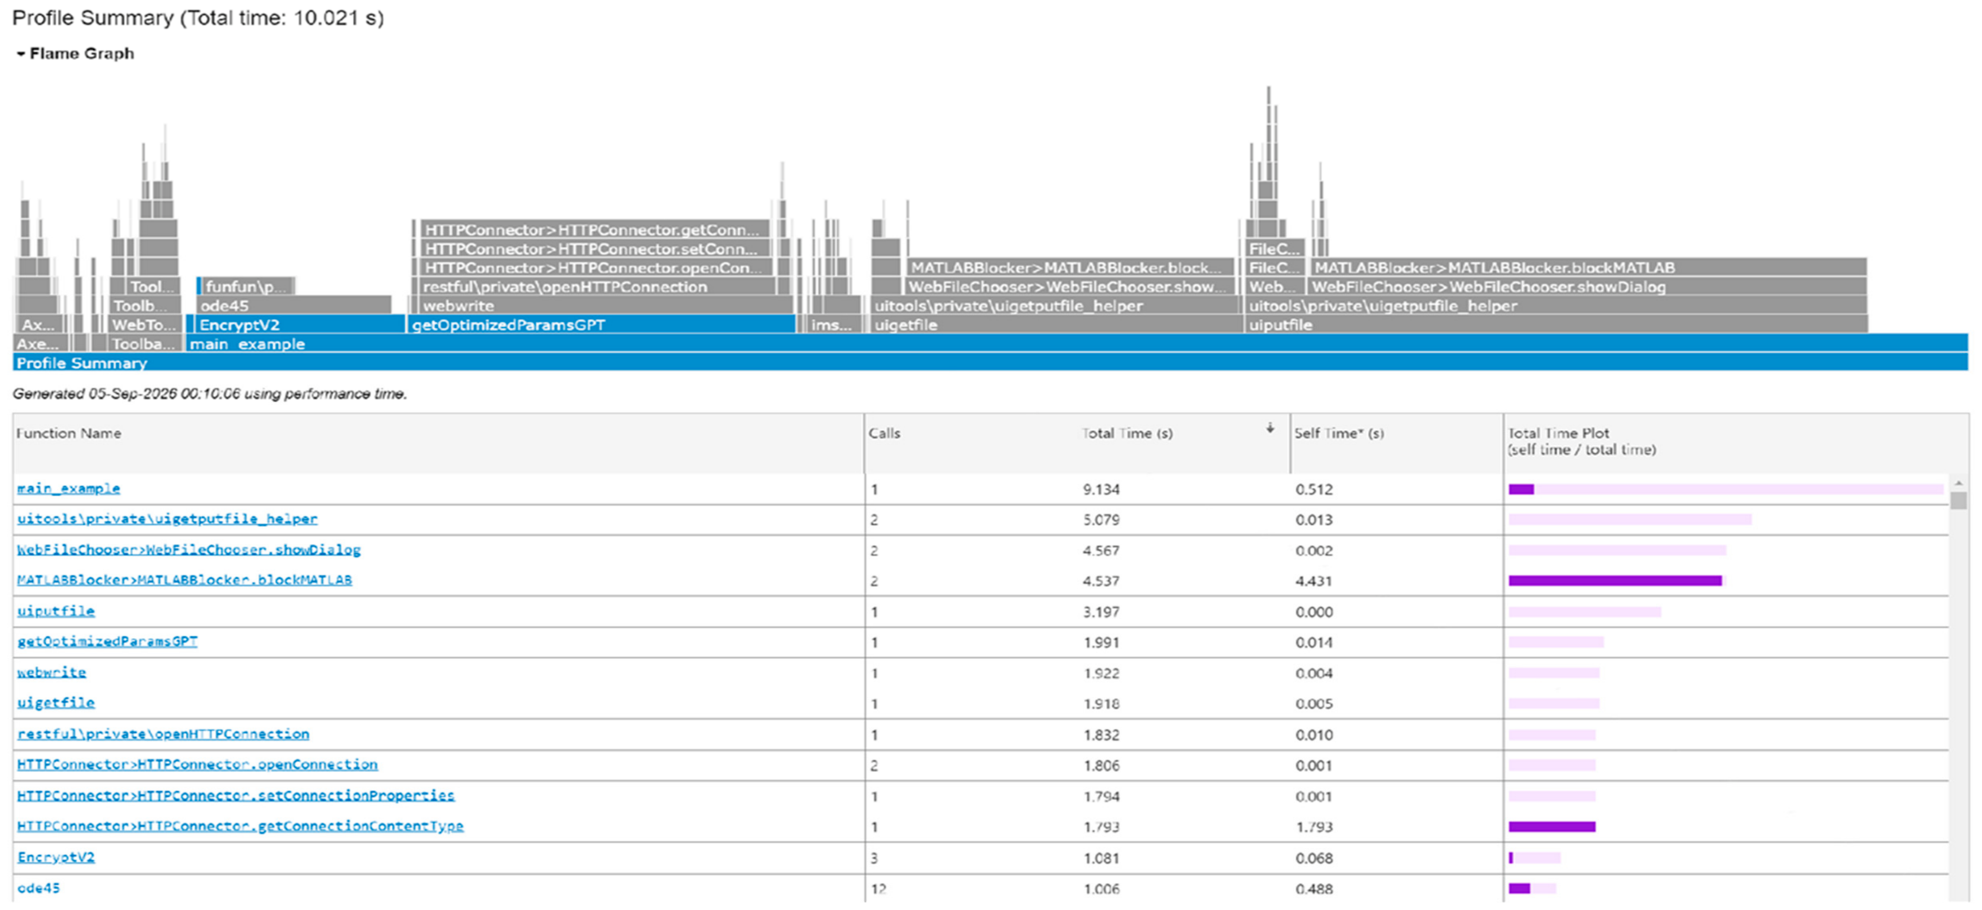Click the Self Time (s) column header
Image resolution: width=1982 pixels, height=910 pixels.
[1396, 442]
